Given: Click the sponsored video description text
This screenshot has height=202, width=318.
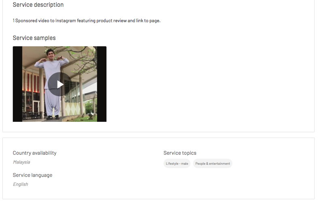Looking at the screenshot, I should coord(87,21).
